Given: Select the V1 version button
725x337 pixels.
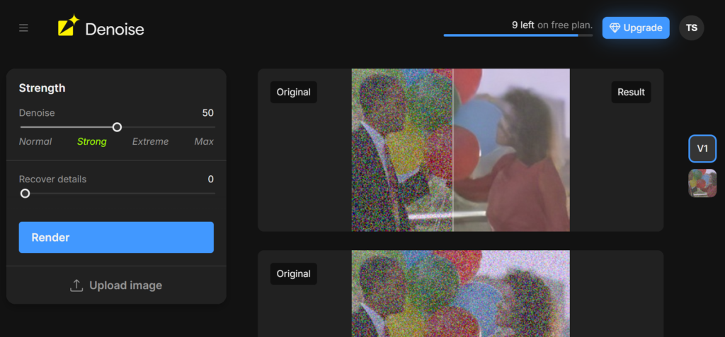Looking at the screenshot, I should (x=702, y=148).
